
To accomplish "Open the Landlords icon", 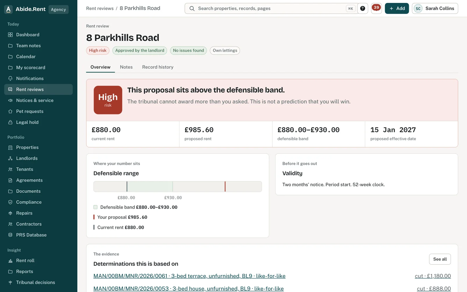I will [x=10, y=158].
